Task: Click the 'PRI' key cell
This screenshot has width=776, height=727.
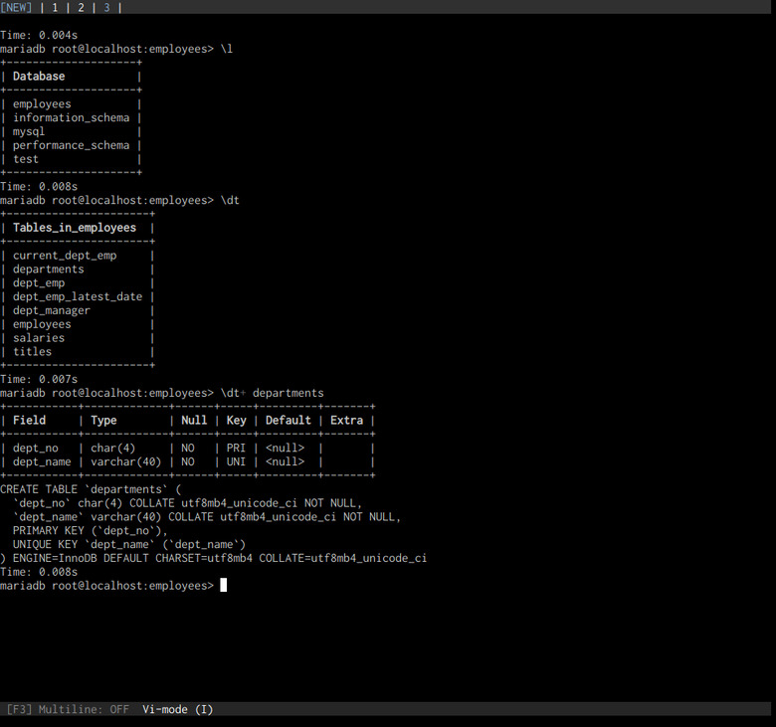Action: [236, 448]
